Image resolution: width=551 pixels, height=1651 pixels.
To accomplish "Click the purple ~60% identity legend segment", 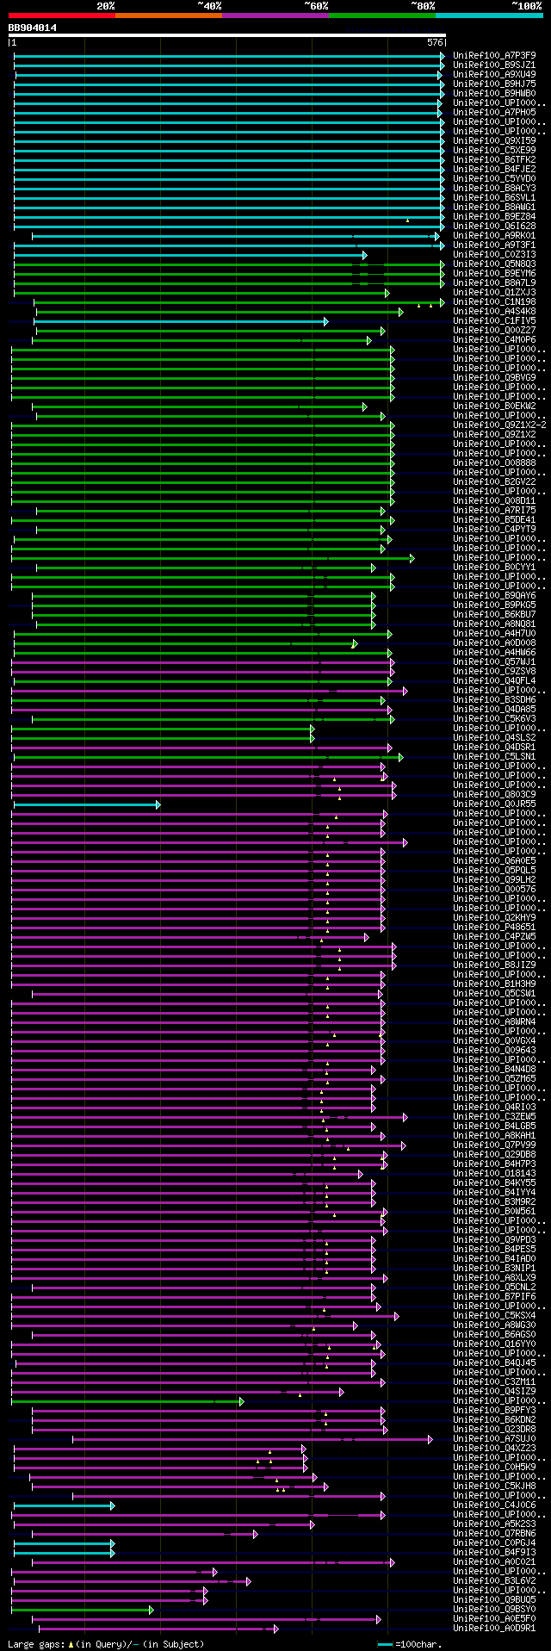I will [x=275, y=16].
